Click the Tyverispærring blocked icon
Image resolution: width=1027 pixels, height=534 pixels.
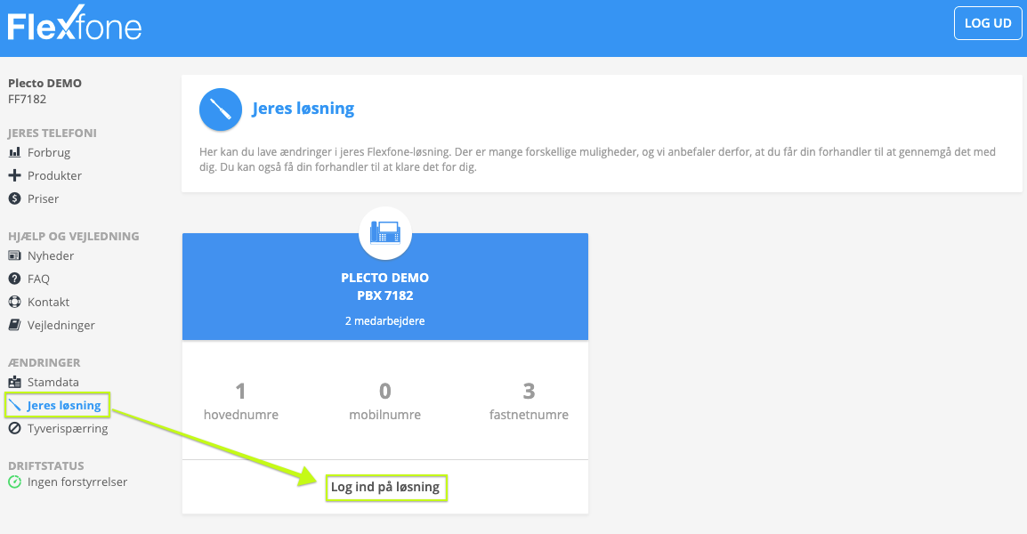(14, 428)
